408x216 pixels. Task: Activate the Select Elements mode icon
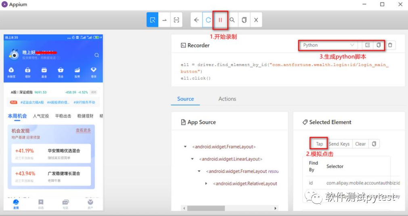(153, 20)
